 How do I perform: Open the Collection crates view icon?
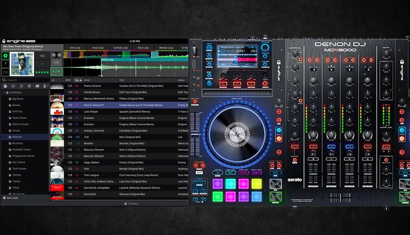pos(5,86)
